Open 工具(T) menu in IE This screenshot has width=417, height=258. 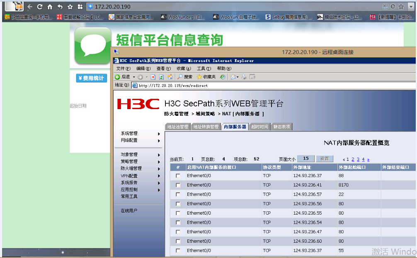coord(204,68)
